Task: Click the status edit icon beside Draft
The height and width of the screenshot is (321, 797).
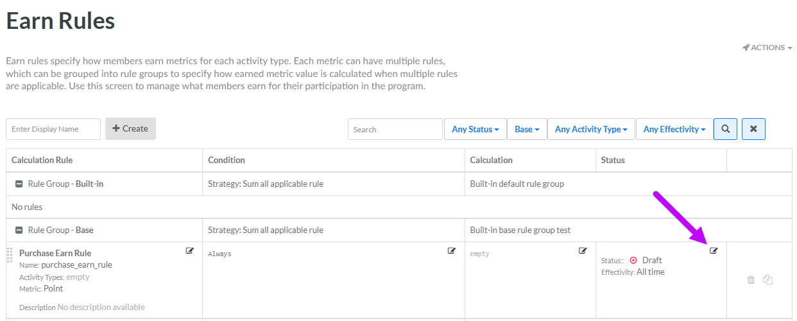Action: [x=714, y=251]
